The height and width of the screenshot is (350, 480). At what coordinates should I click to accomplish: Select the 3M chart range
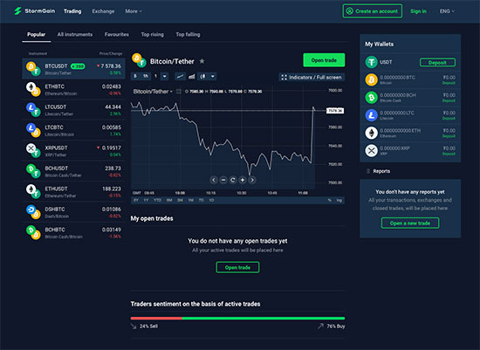[180, 200]
